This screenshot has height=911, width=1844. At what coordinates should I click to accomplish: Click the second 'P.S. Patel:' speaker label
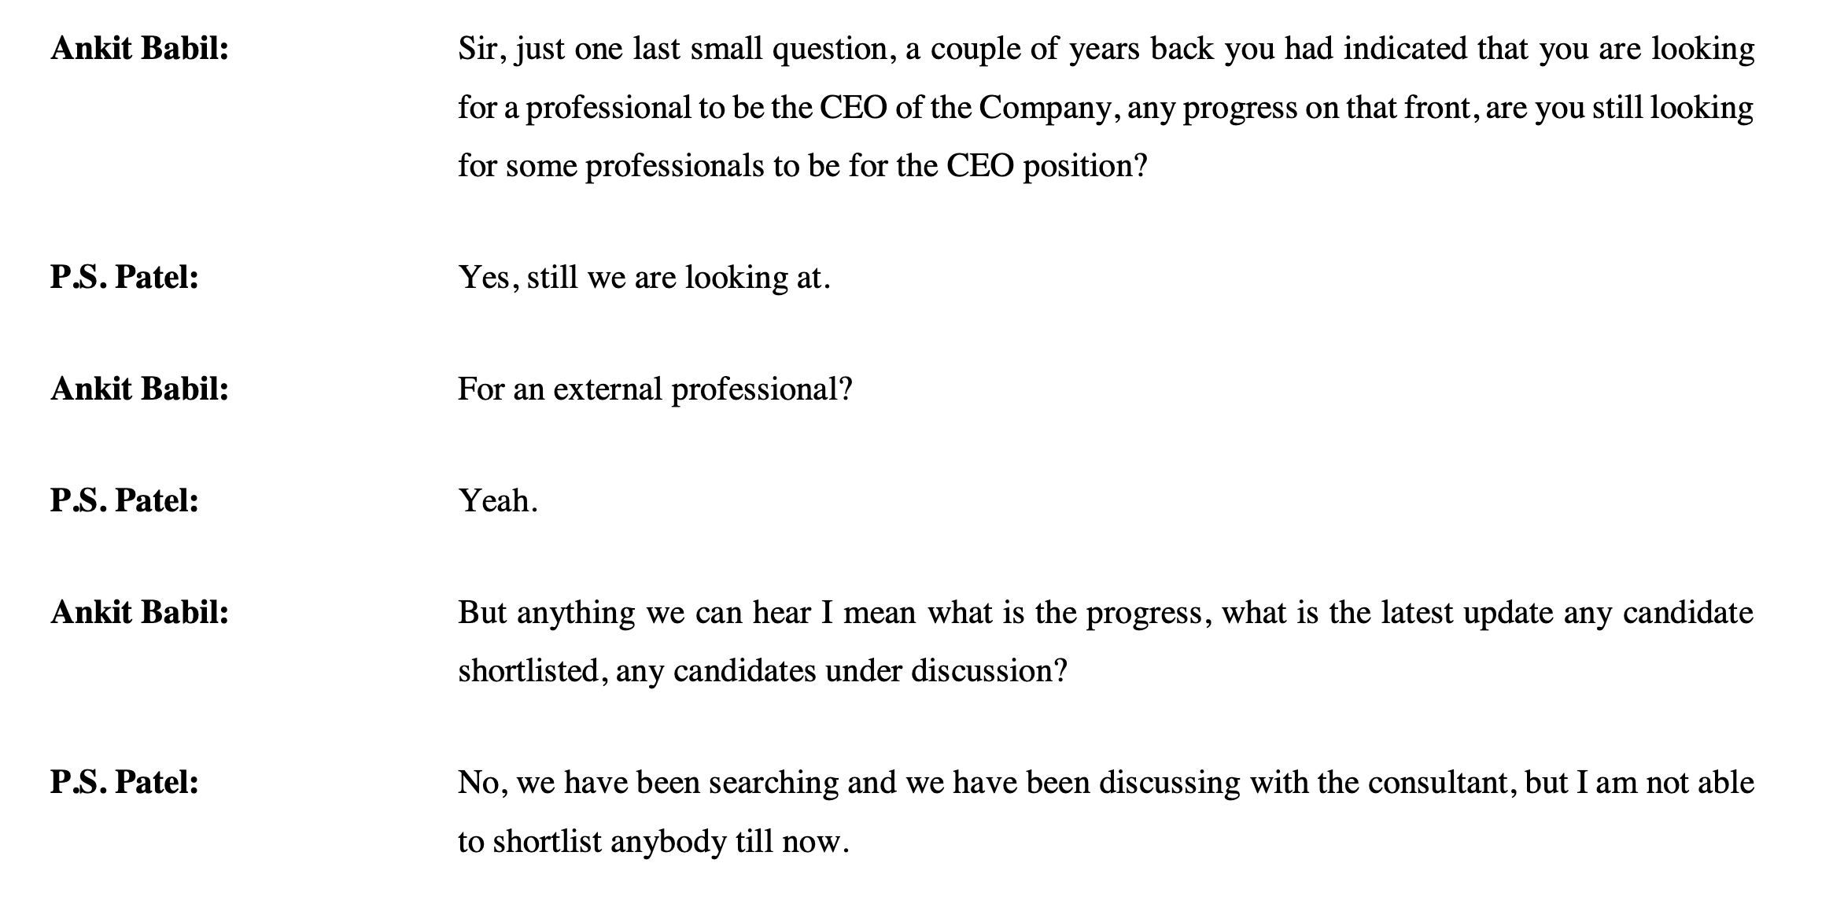coord(124,500)
